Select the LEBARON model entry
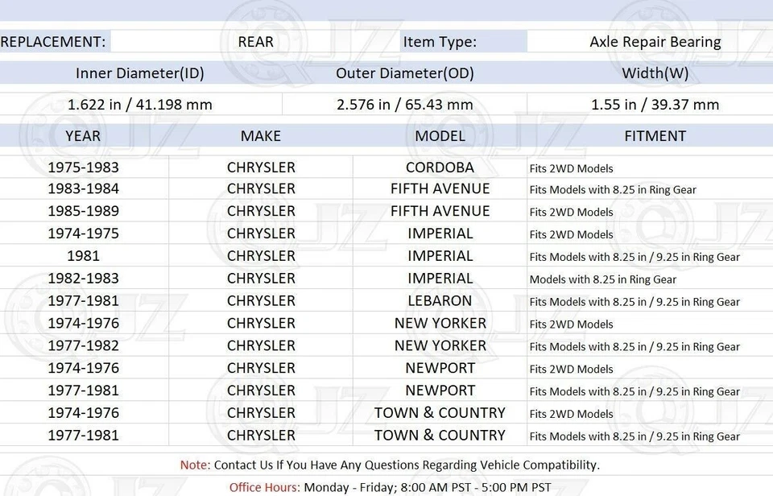This screenshot has height=496, width=773. tap(440, 300)
